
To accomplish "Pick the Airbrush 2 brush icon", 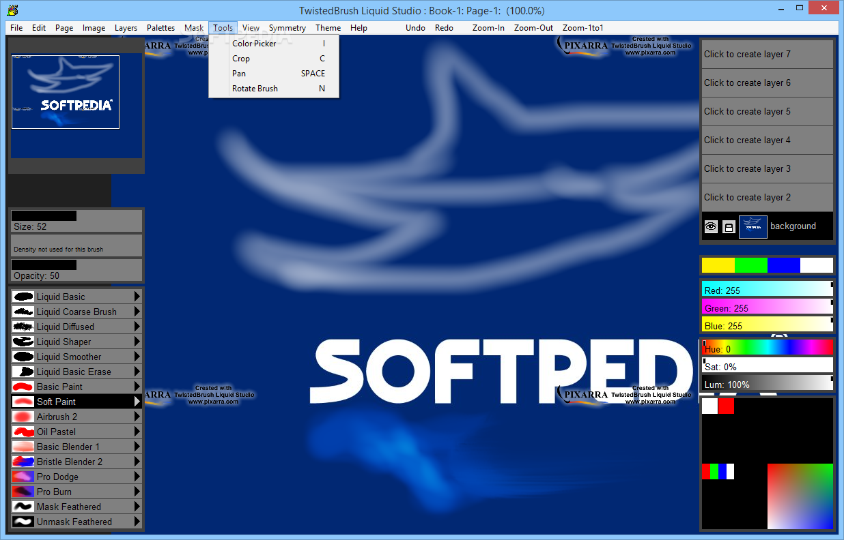I will [23, 417].
